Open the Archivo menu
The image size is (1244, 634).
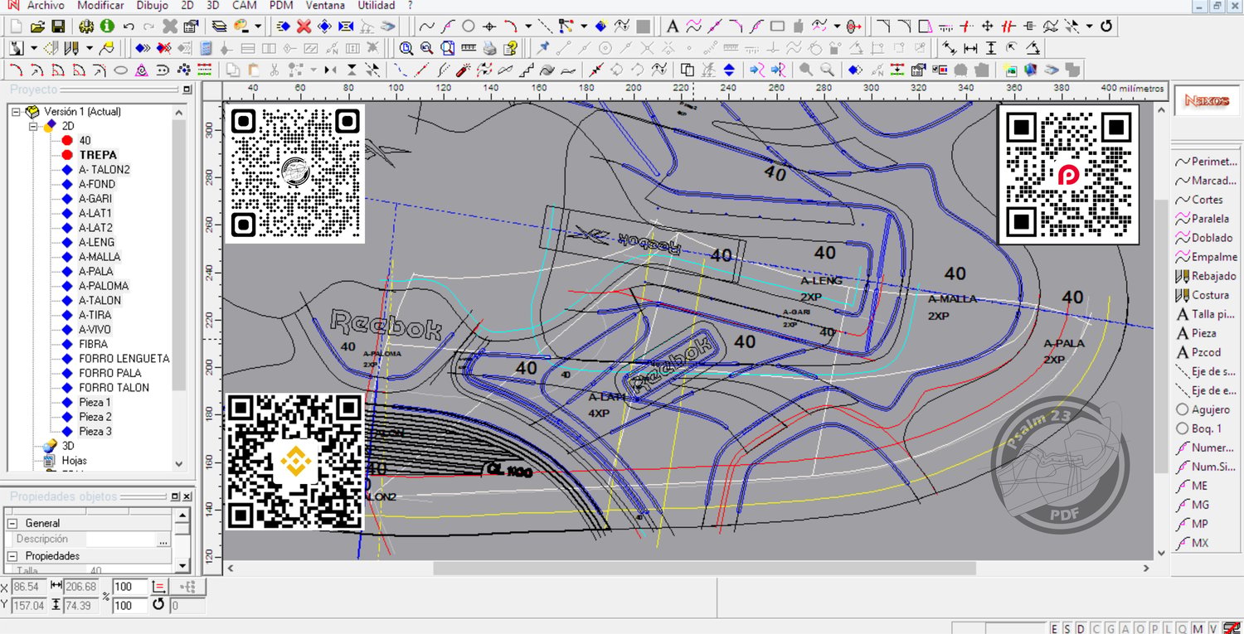tap(46, 6)
